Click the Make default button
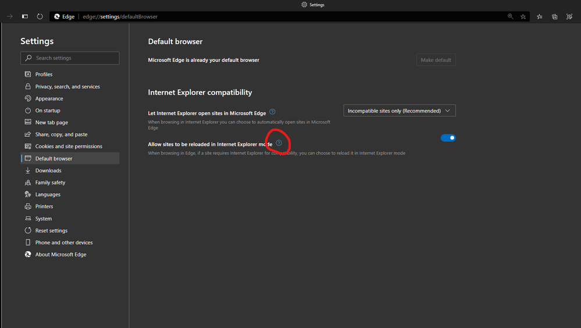Viewport: 581px width, 328px height. tap(436, 60)
